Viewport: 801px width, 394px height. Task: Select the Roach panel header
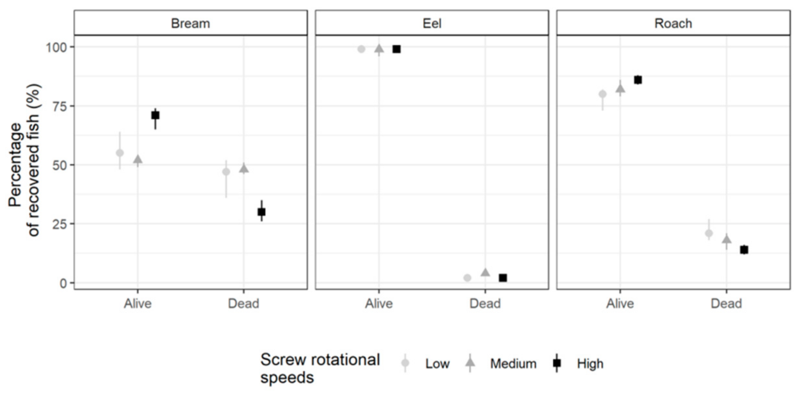[673, 23]
